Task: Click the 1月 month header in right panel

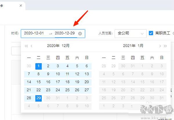Action: [x=140, y=46]
